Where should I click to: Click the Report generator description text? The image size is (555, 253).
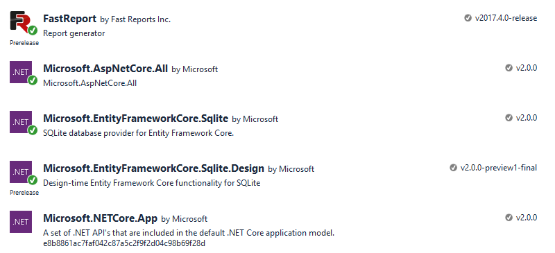click(74, 33)
